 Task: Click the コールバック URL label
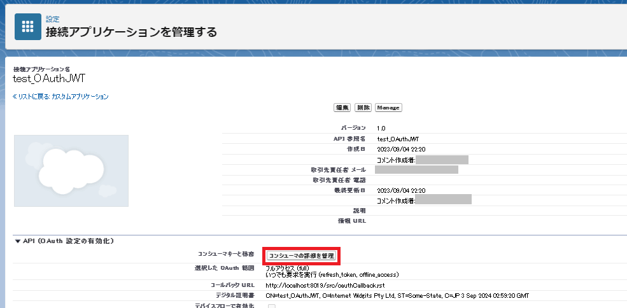(x=232, y=285)
